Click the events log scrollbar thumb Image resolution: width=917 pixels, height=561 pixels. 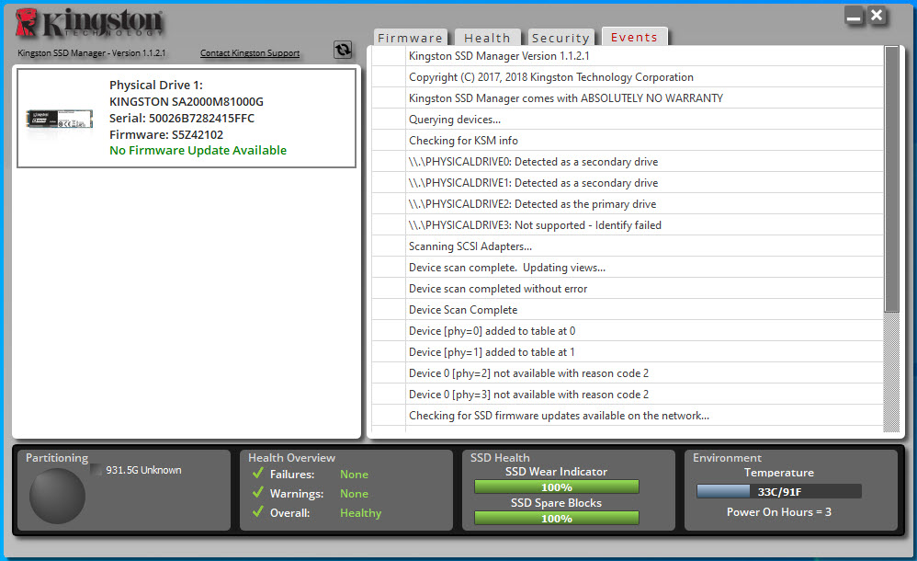tap(891, 179)
